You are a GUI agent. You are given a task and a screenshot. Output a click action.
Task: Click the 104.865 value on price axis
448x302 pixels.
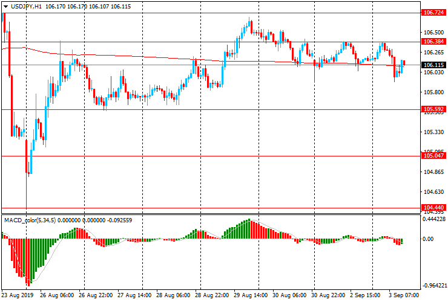[432, 172]
